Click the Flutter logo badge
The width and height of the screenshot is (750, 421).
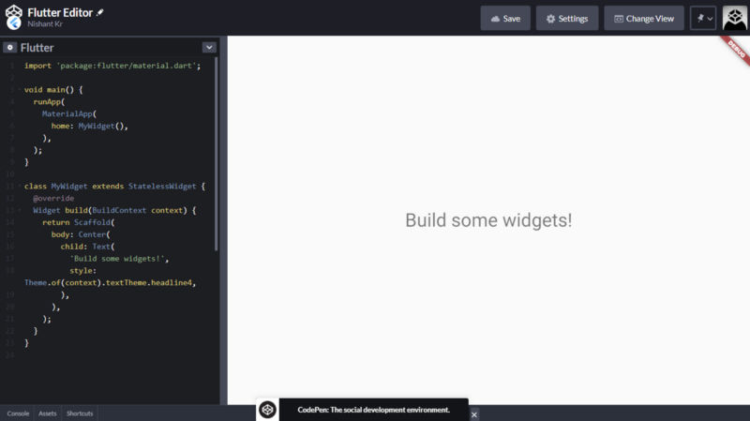coord(14,23)
